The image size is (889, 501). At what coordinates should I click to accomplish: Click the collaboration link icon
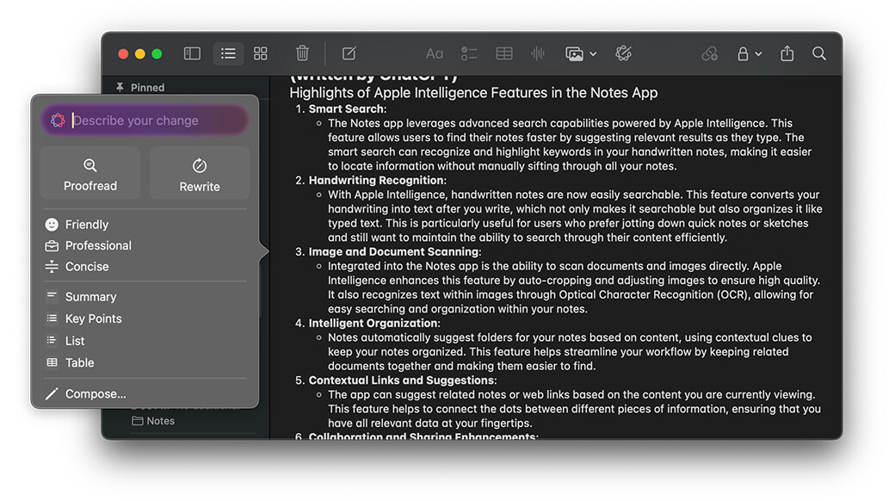pos(710,54)
